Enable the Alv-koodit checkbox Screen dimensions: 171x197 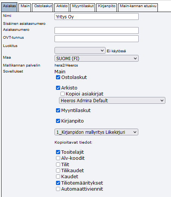pyautogui.click(x=58, y=158)
